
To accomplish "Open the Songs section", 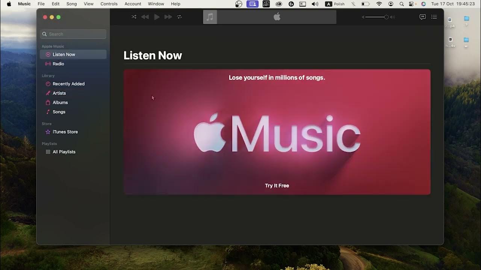I will [59, 112].
